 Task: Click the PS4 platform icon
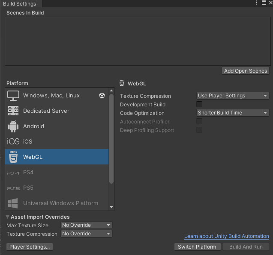[13, 173]
